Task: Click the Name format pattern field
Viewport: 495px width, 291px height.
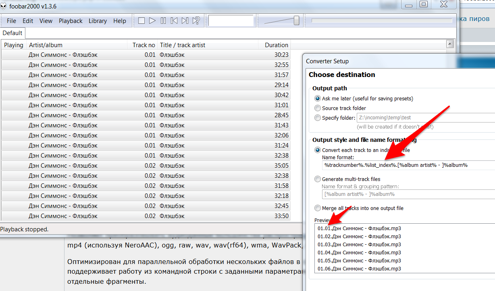Action: [408, 165]
